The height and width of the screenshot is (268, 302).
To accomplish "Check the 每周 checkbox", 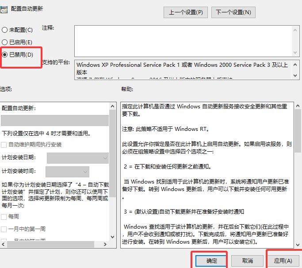I will (4, 217).
